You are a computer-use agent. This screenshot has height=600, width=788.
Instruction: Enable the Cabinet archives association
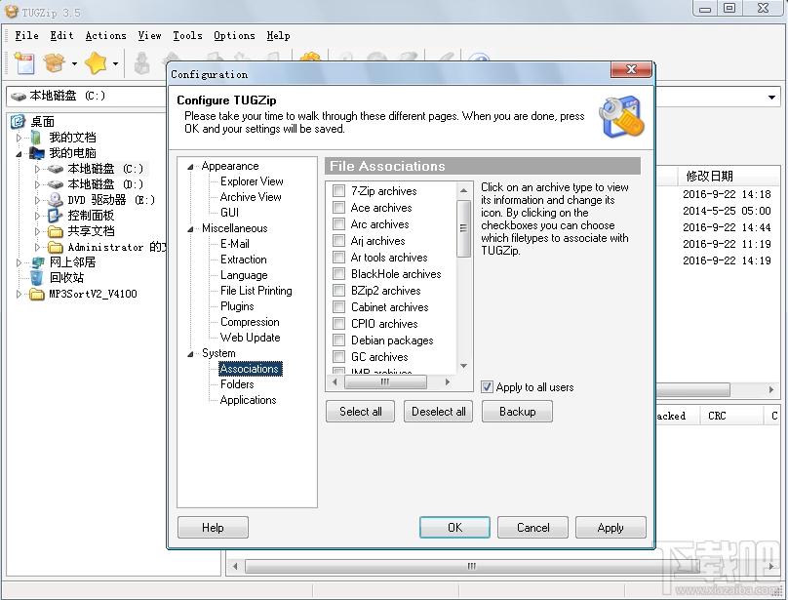(339, 307)
